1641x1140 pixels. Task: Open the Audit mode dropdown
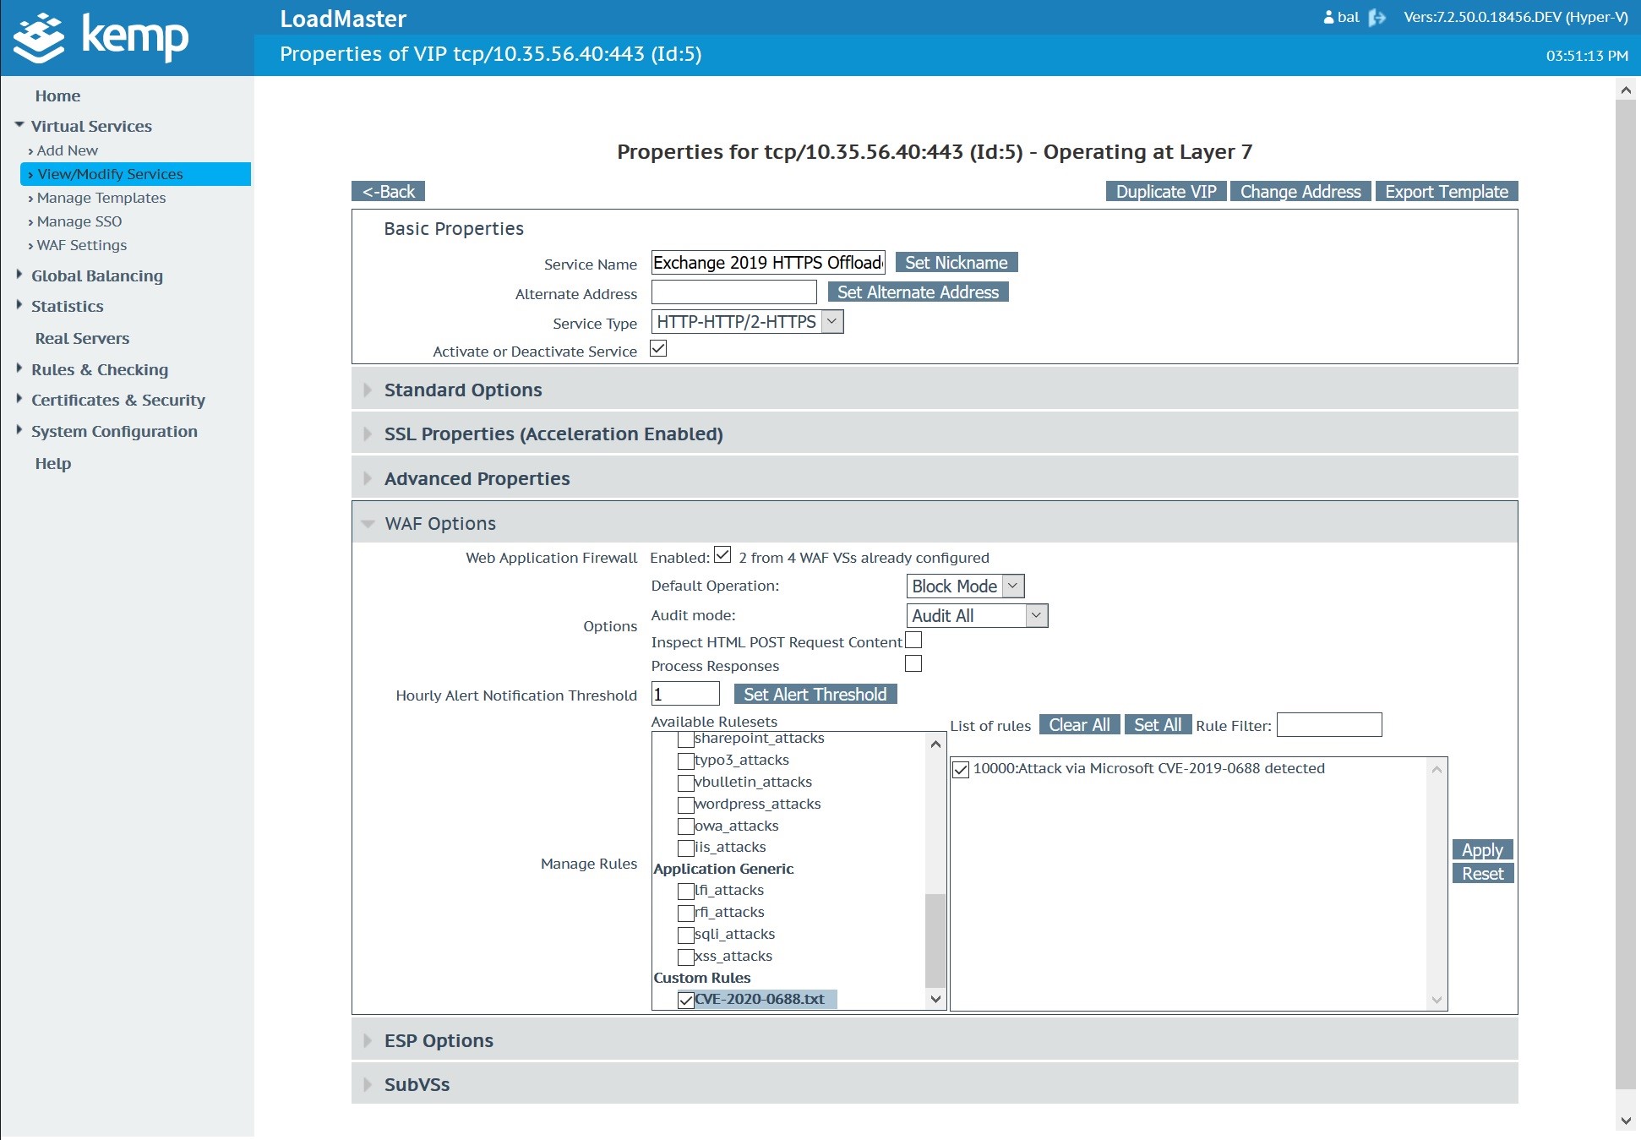coord(977,616)
